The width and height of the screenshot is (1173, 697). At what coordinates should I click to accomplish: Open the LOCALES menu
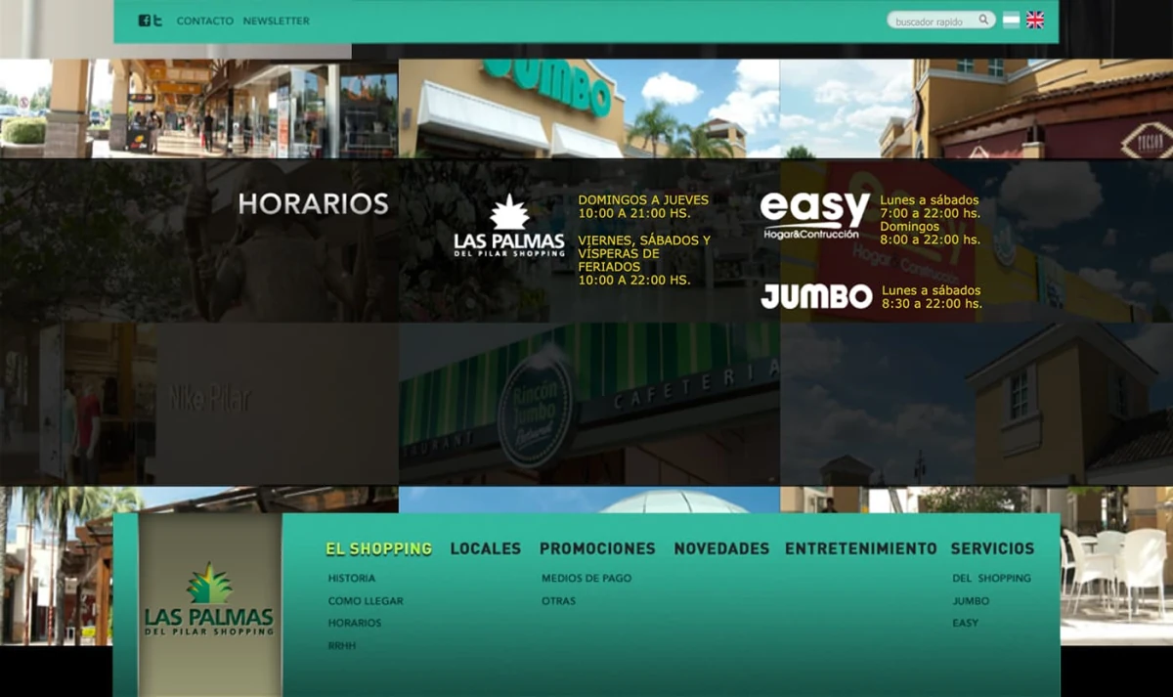tap(486, 548)
